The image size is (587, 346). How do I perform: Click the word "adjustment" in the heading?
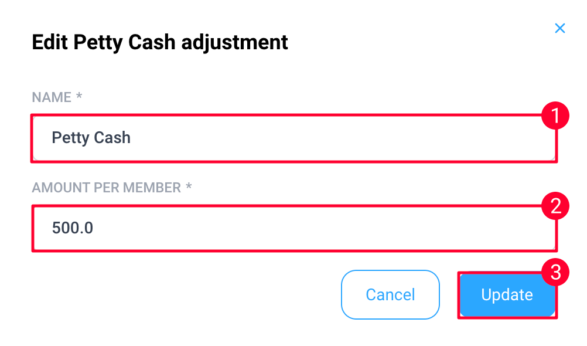point(235,42)
